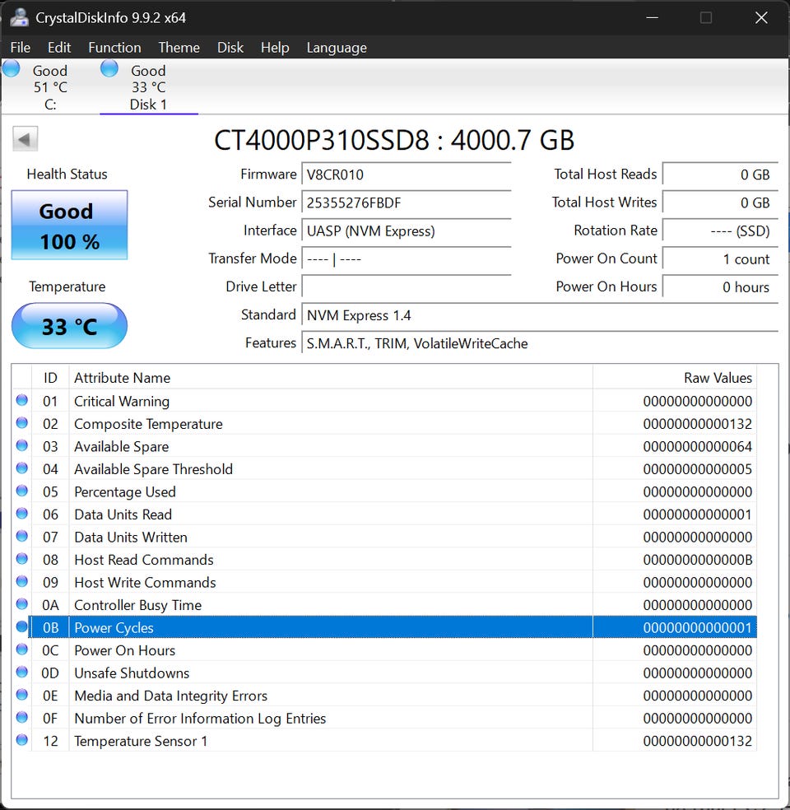Image resolution: width=790 pixels, height=810 pixels.
Task: Click the status orb for Composite Temperature
Action: (x=21, y=423)
